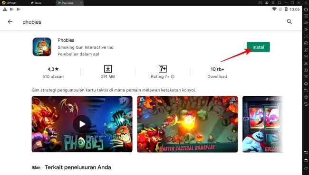The height and width of the screenshot is (175, 309).
Task: Open the Master Tactical Gameplay screenshot
Action: 187,124
